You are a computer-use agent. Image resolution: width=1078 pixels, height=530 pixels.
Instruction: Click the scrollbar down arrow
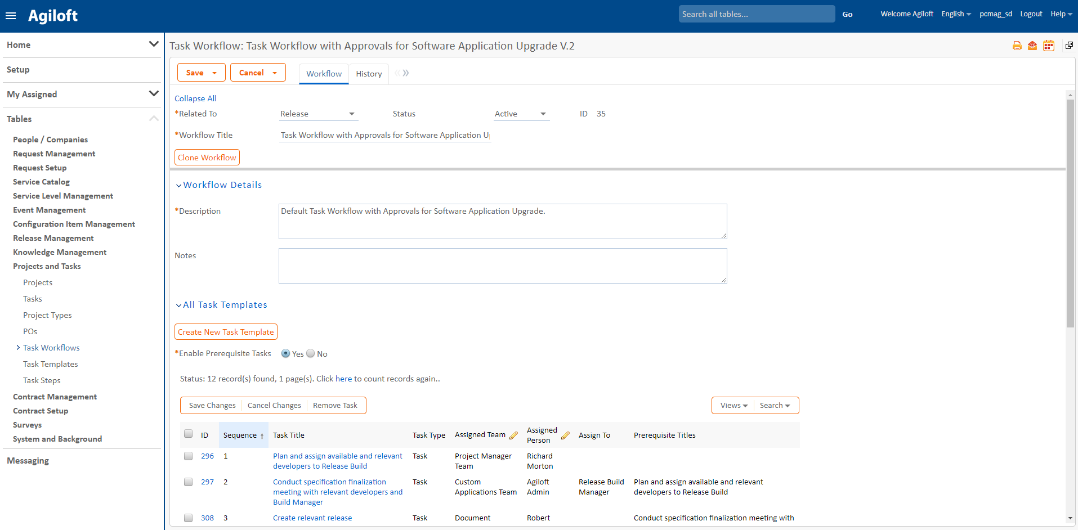(1070, 518)
